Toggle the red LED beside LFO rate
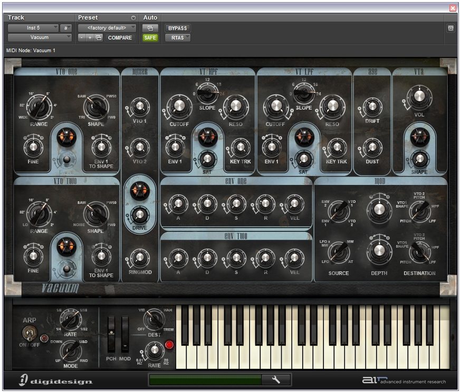Viewport: 460px width, 392px height. point(169,345)
